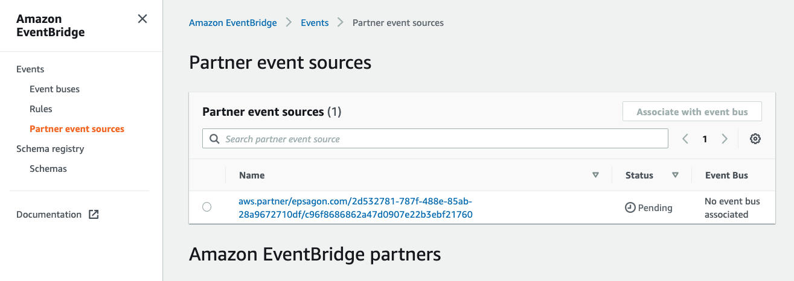Open the aws.partner/epsagon.com event source link

[x=356, y=207]
